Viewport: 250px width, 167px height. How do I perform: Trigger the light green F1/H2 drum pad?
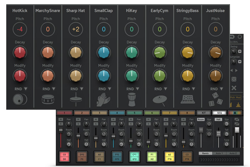(x=152, y=157)
